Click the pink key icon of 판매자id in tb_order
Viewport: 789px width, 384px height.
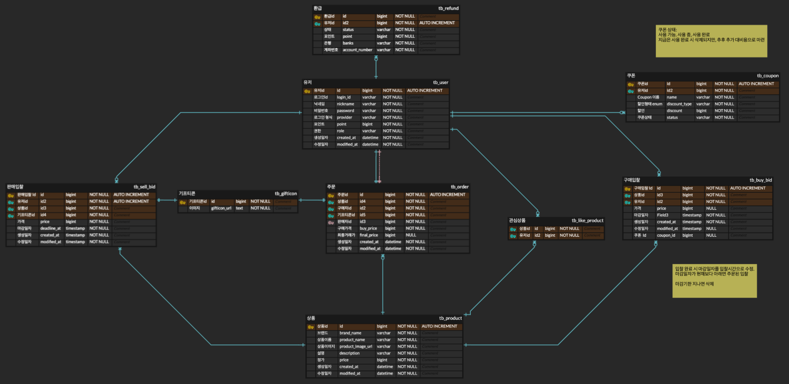[331, 223]
